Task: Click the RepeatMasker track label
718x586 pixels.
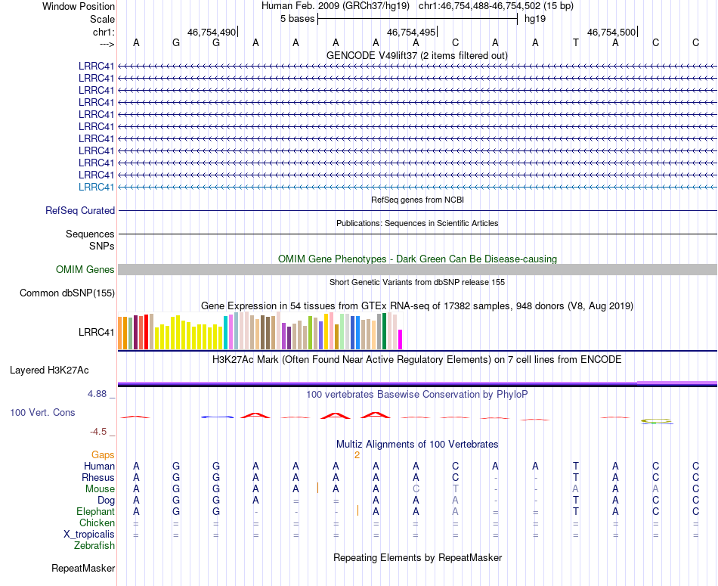Action: 83,568
